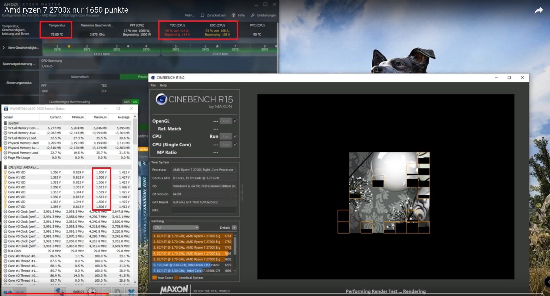Click gold star on core 1
550x296 pixels.
(x=69, y=46)
